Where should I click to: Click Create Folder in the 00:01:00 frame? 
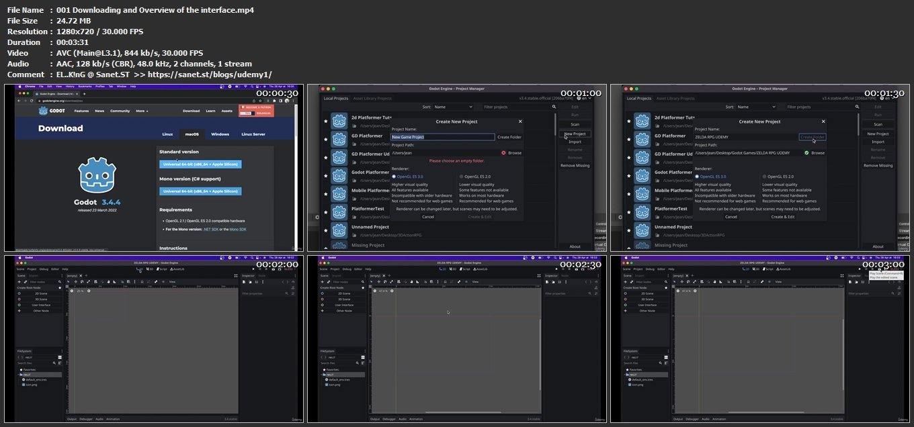point(509,137)
